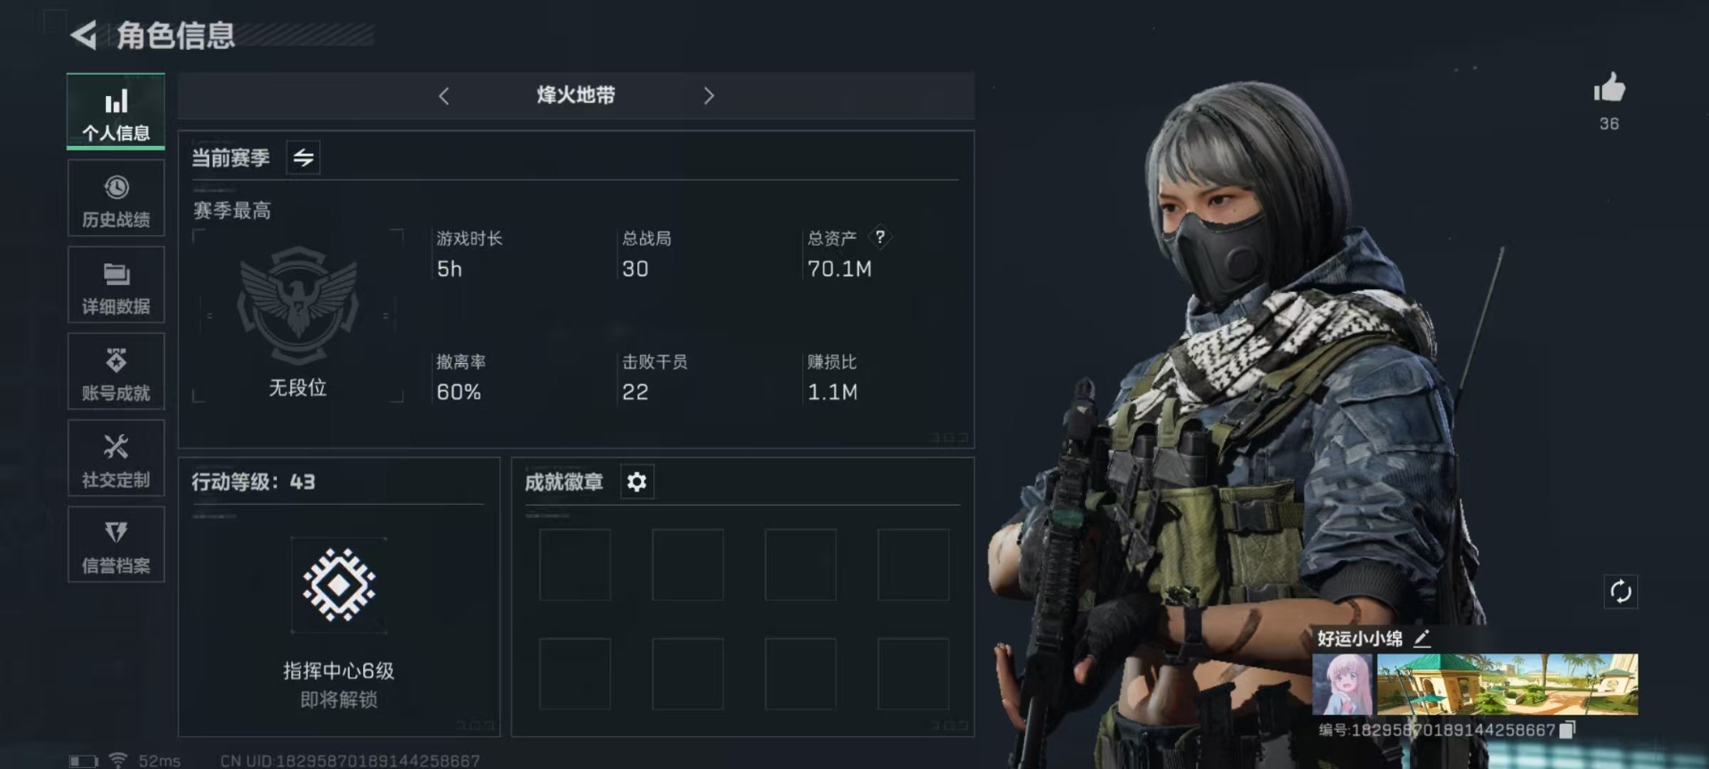Switch to next mode with right chevron
Viewport: 1709px width, 769px height.
pyautogui.click(x=709, y=96)
